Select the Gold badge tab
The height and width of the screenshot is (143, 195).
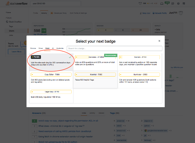(x=47, y=48)
